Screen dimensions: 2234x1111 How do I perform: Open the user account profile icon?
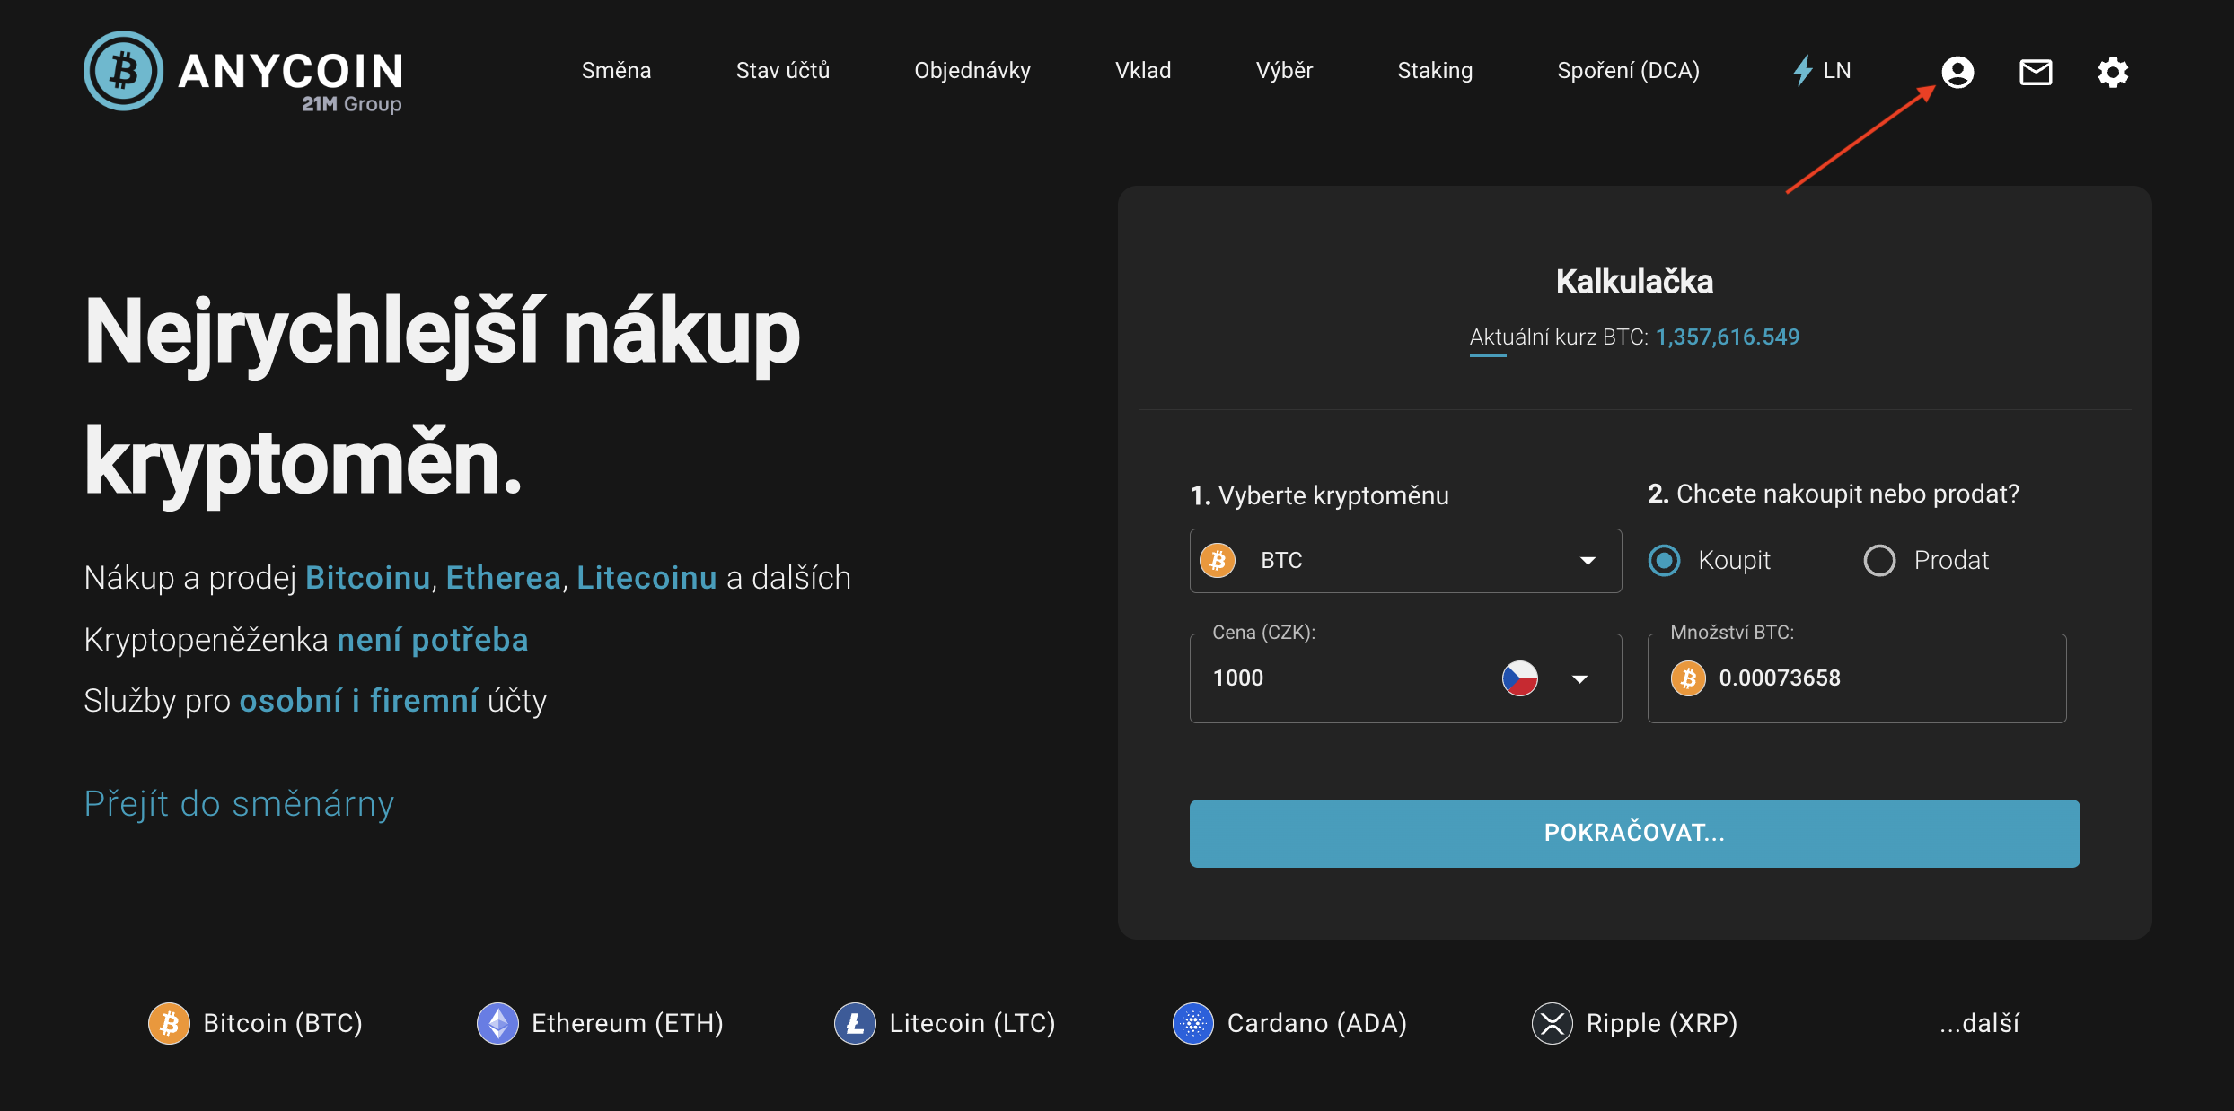(1957, 72)
